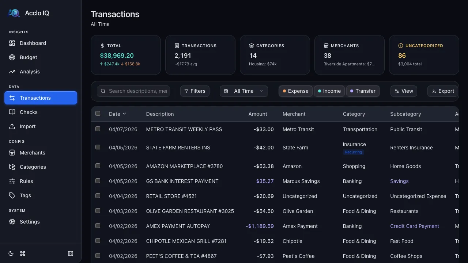This screenshot has height=263, width=468.
Task: Check the Peet's Coffee & Tea row
Action: coord(98,256)
